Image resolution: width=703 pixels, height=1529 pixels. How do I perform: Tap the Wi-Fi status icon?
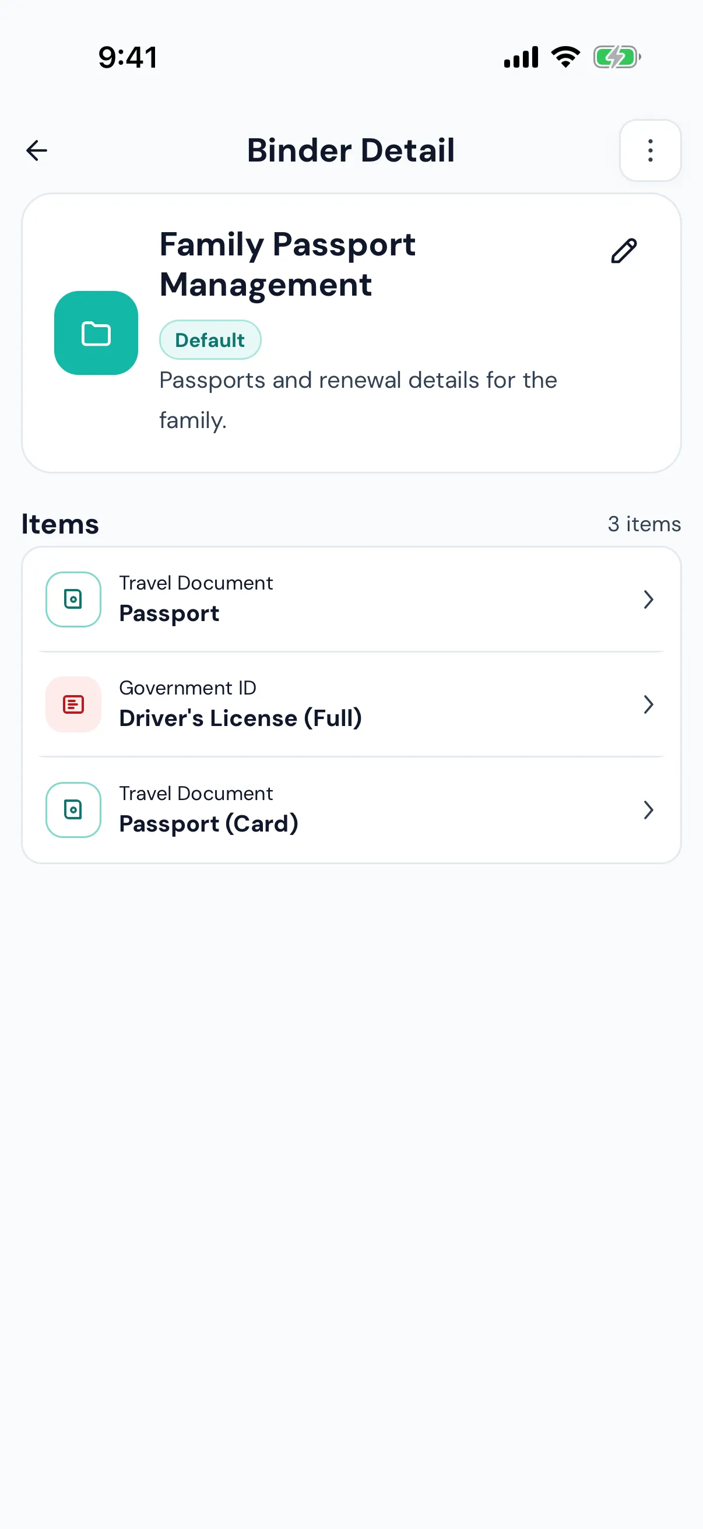coord(565,57)
